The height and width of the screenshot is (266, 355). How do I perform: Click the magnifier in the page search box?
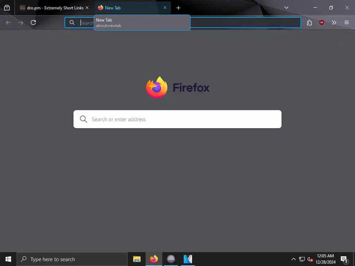coord(84,119)
